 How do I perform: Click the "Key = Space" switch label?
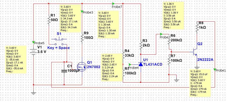(58, 48)
